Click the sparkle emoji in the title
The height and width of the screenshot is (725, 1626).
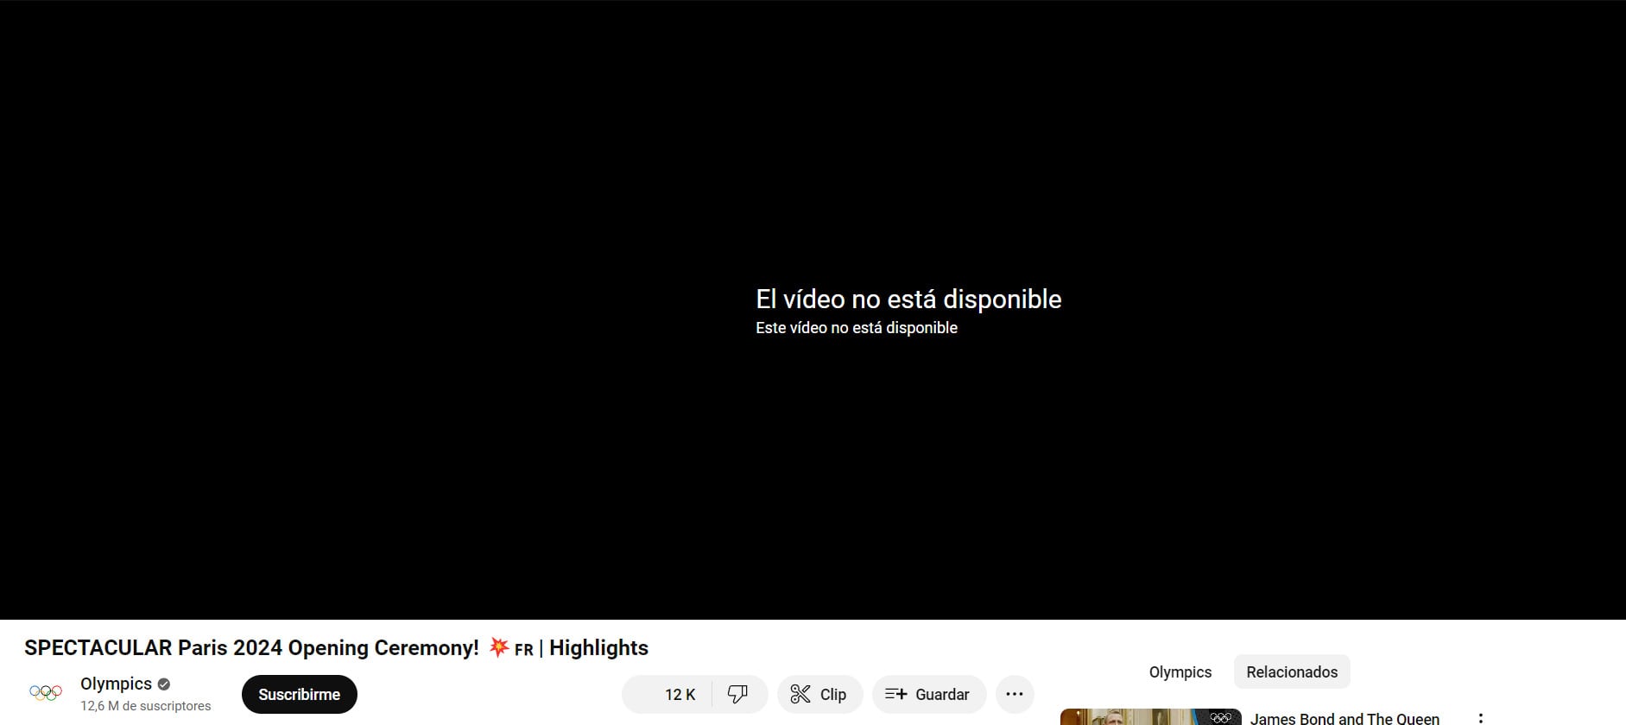click(x=499, y=646)
